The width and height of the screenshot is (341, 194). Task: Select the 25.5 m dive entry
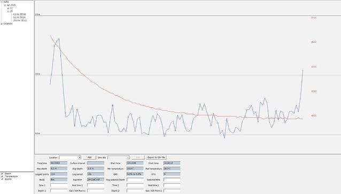20,20
